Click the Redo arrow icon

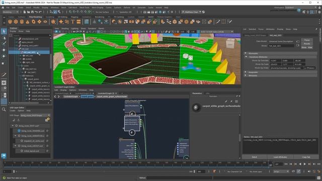(x=40, y=12)
